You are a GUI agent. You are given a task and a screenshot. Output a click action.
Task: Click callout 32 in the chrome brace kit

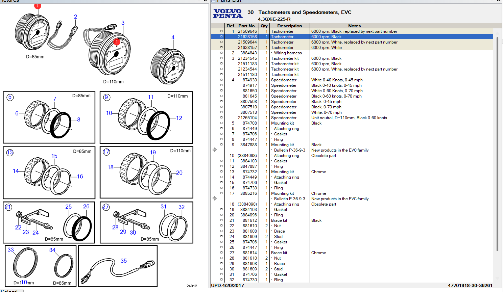[x=182, y=207]
